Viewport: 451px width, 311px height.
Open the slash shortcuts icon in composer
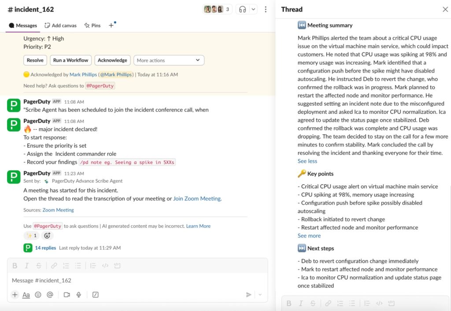[x=95, y=295]
